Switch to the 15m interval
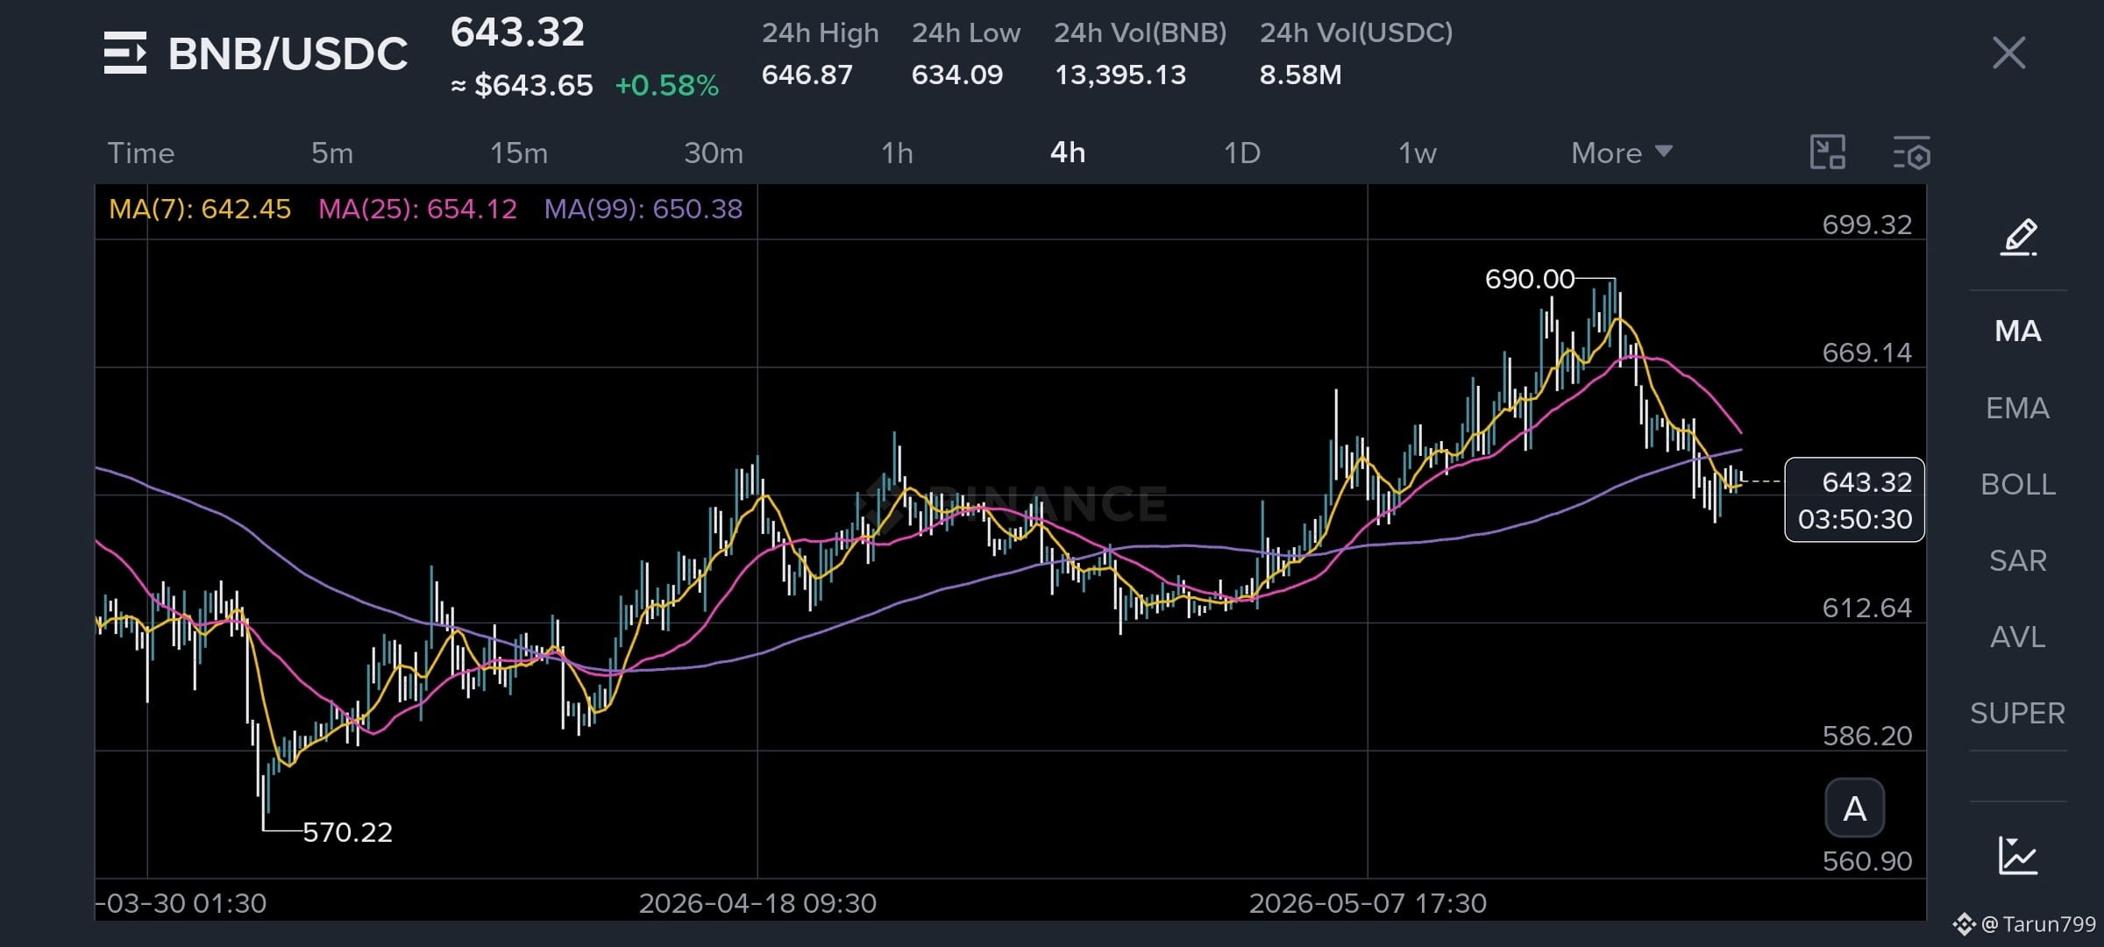Viewport: 2104px width, 947px height. click(x=519, y=153)
